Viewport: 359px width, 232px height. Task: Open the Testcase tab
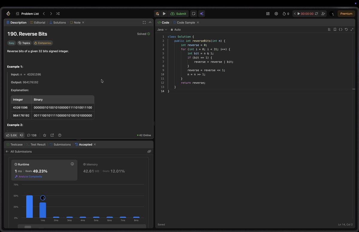coord(14,145)
